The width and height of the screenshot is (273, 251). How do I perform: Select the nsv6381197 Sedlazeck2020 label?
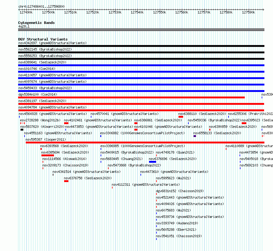click(42, 101)
